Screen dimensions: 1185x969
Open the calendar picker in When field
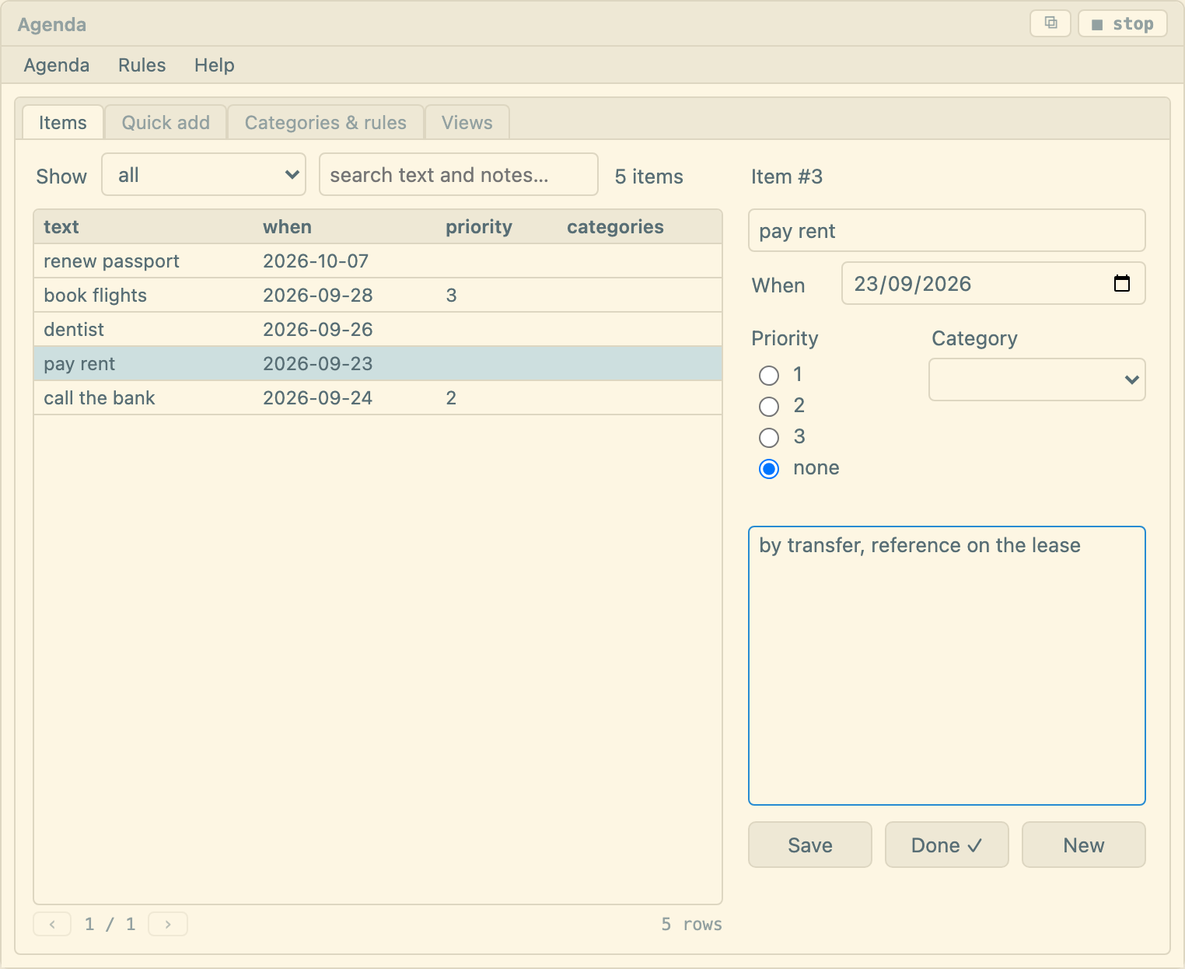pos(1121,283)
